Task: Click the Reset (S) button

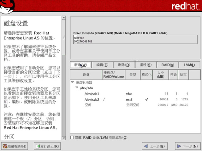Action: pyautogui.click(x=146, y=65)
